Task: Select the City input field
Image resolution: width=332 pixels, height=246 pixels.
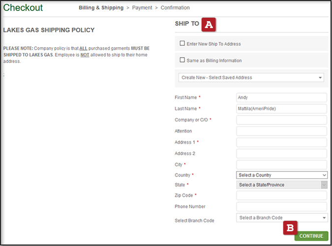Action: (x=281, y=164)
